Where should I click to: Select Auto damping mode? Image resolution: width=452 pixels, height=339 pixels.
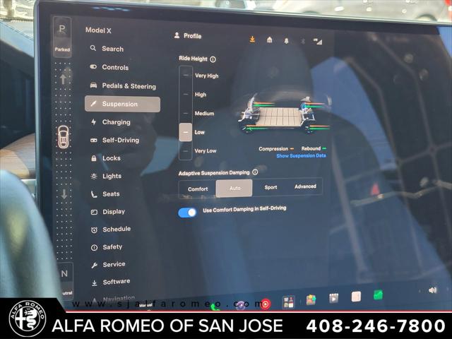[234, 189]
